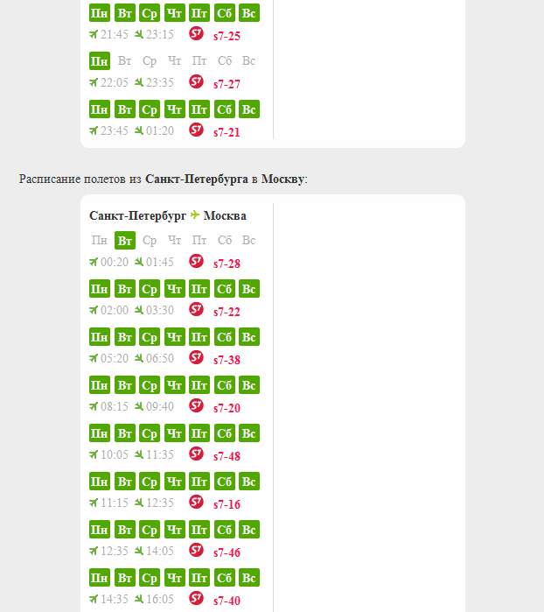The height and width of the screenshot is (612, 544).
Task: Click the S7 logo next to s7-38
Action: pos(196,357)
